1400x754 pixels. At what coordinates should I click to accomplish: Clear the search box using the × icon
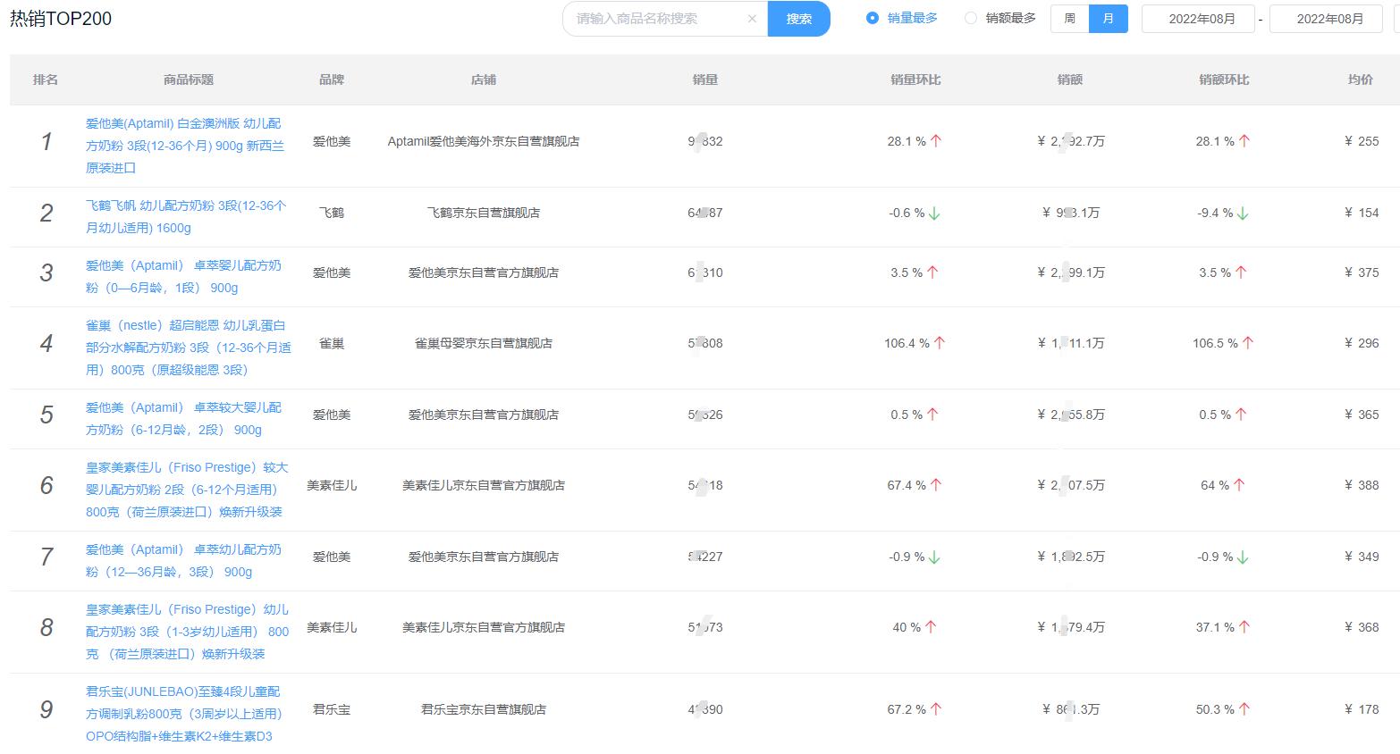point(752,18)
